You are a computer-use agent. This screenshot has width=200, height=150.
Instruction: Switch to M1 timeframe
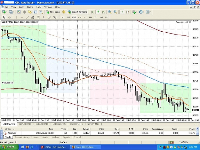[x=63, y=17]
